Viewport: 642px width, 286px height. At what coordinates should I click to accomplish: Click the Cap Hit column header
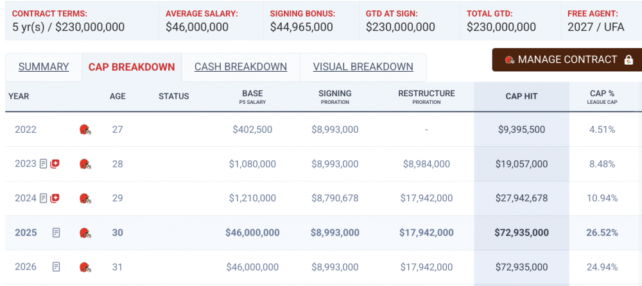click(521, 97)
